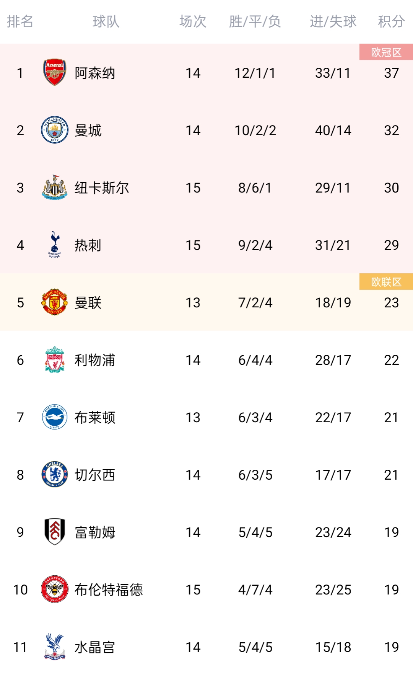Click the 欧联区 zone label
This screenshot has height=681, width=413.
click(386, 282)
